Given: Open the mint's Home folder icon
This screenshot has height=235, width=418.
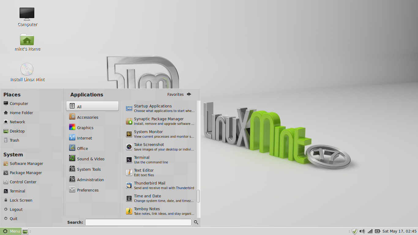Looking at the screenshot, I should [27, 39].
